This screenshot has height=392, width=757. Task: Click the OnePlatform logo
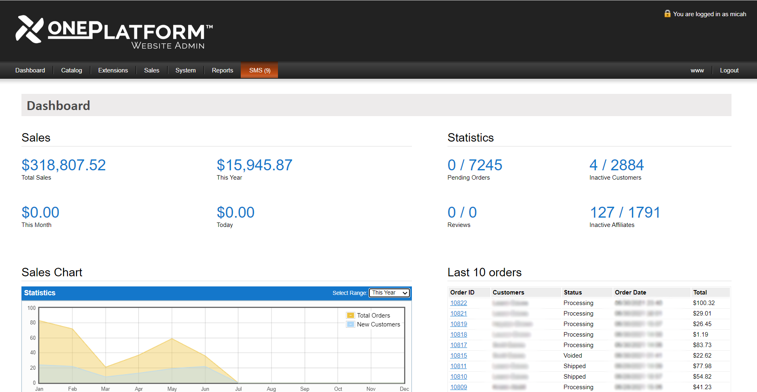114,32
